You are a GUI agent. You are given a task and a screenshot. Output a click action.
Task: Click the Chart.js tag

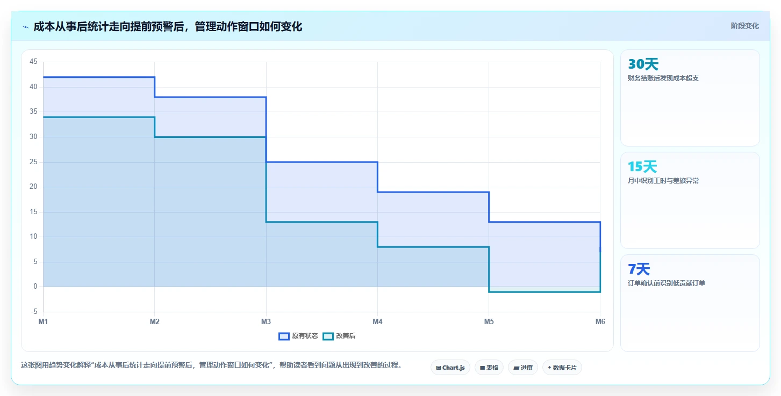click(x=450, y=368)
